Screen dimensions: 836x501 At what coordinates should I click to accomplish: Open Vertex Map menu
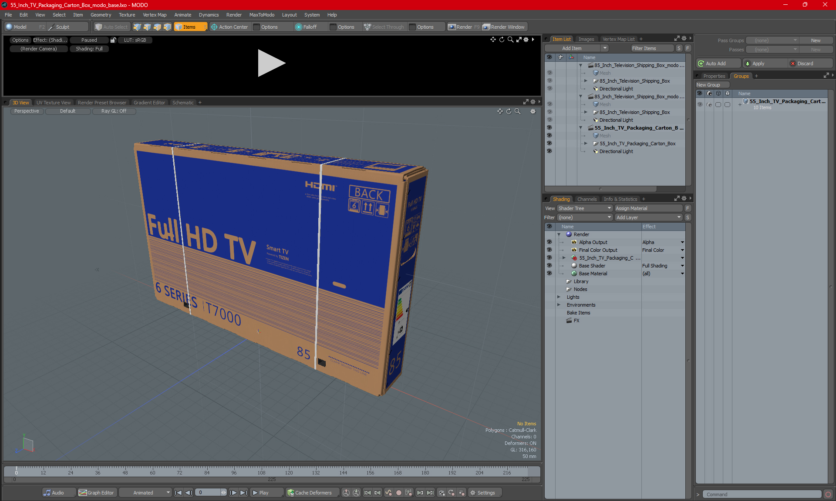(x=155, y=15)
